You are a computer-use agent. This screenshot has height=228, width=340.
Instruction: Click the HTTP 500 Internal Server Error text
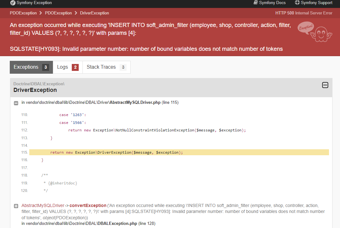tap(304, 13)
